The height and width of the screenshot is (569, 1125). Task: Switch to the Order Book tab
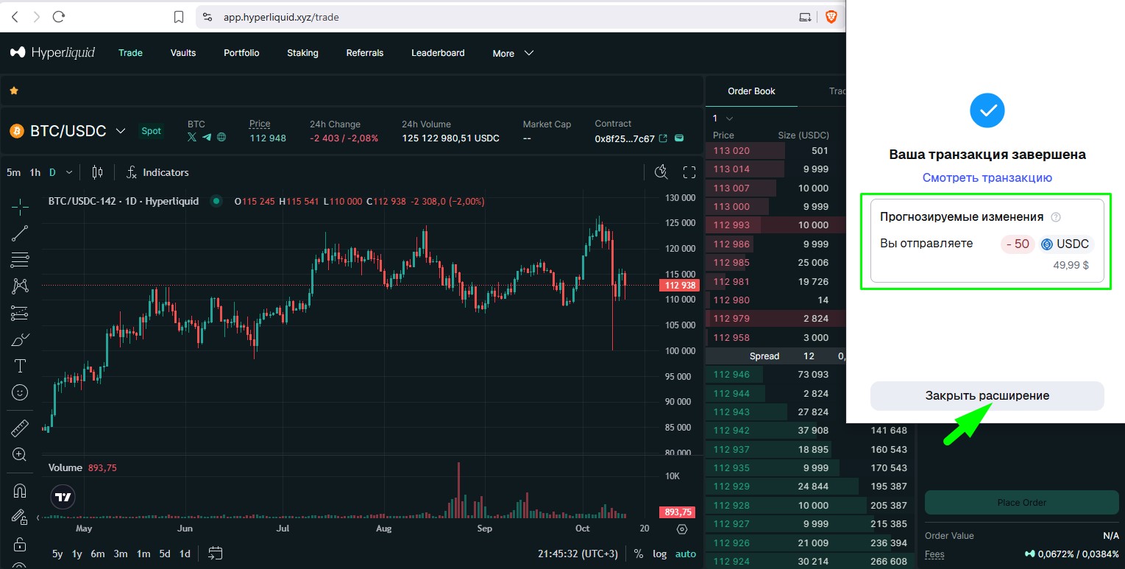(x=751, y=91)
